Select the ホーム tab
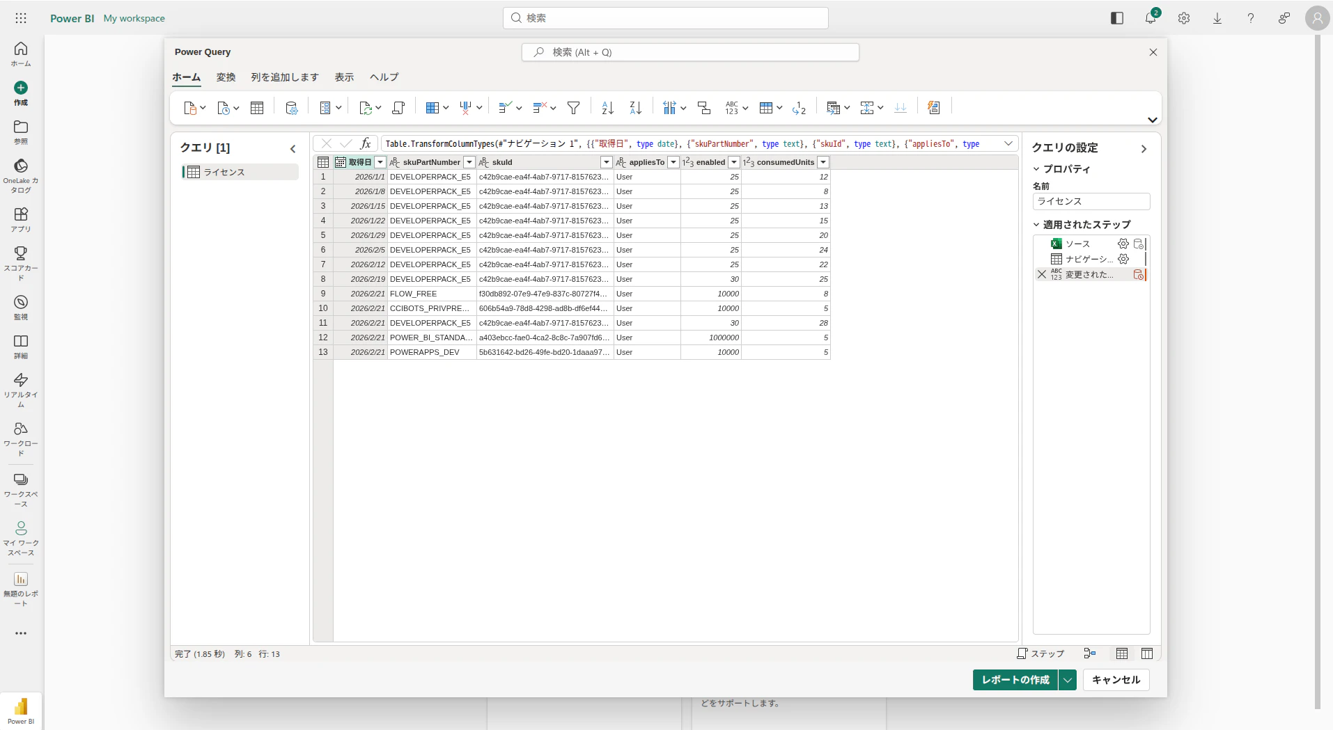1333x730 pixels. pyautogui.click(x=187, y=77)
